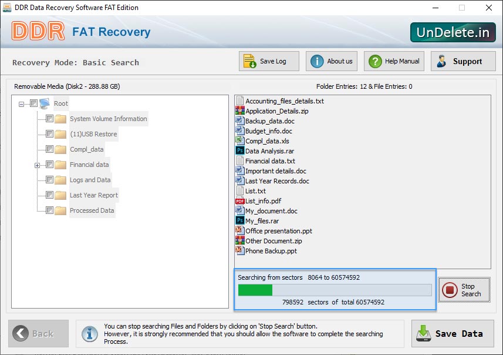
Task: Click the Removable Media disk label
Action: click(67, 86)
